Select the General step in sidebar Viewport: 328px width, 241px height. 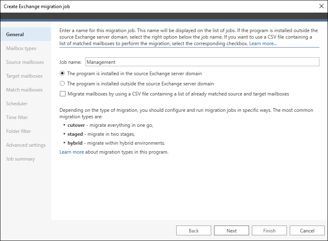26,34
